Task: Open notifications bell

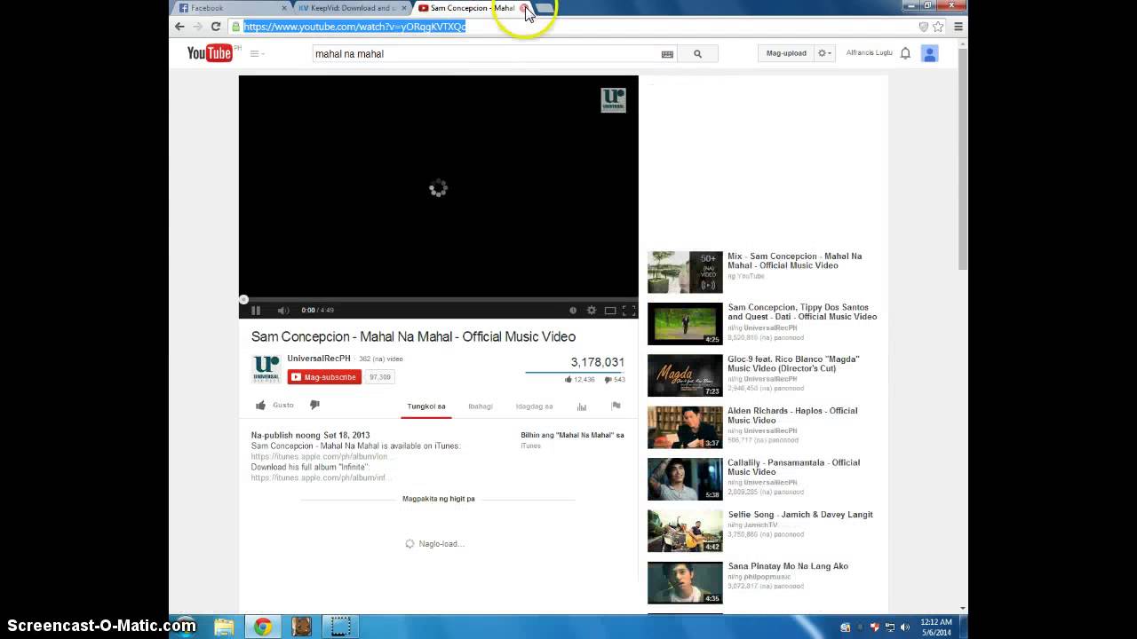Action: [x=905, y=53]
